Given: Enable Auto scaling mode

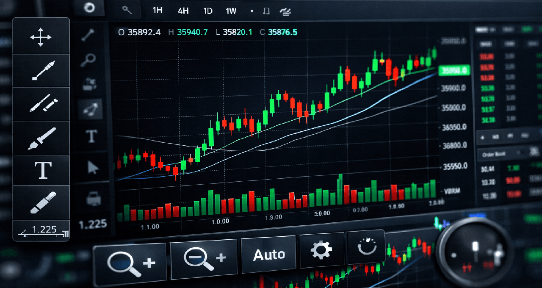Looking at the screenshot, I should point(269,254).
